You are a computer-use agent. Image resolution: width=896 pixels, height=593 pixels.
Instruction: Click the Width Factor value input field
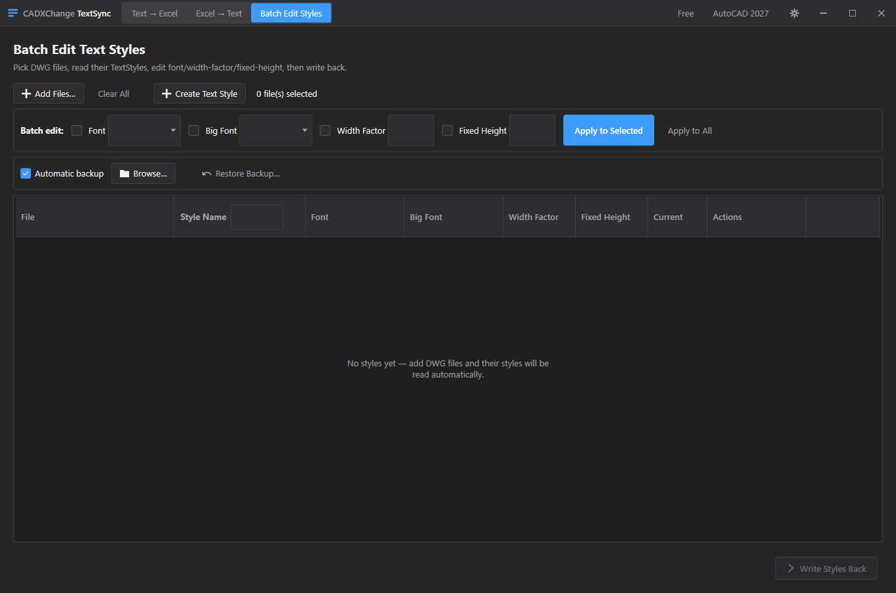click(x=411, y=130)
